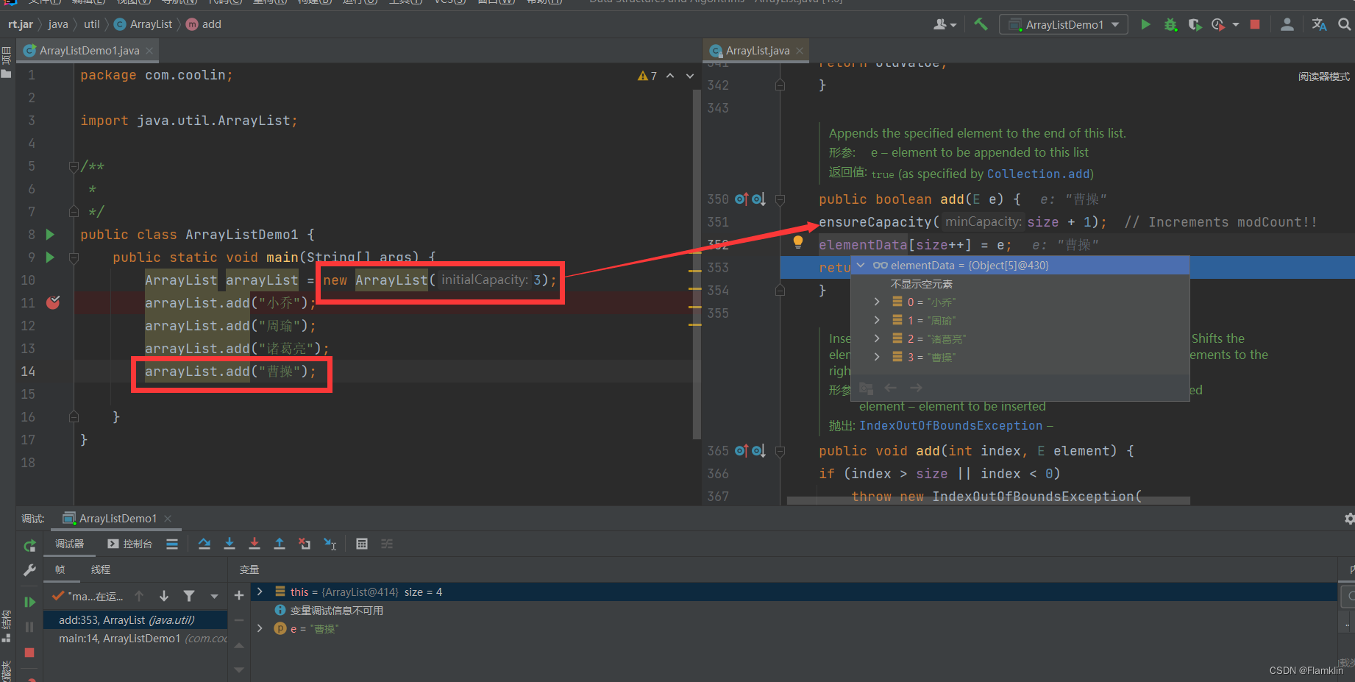Viewport: 1355px width, 682px height.
Task: Collapse the elementData popup tree root
Action: [861, 265]
